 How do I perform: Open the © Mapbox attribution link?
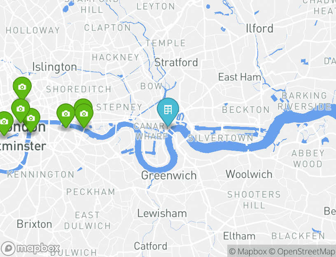click(x=248, y=251)
